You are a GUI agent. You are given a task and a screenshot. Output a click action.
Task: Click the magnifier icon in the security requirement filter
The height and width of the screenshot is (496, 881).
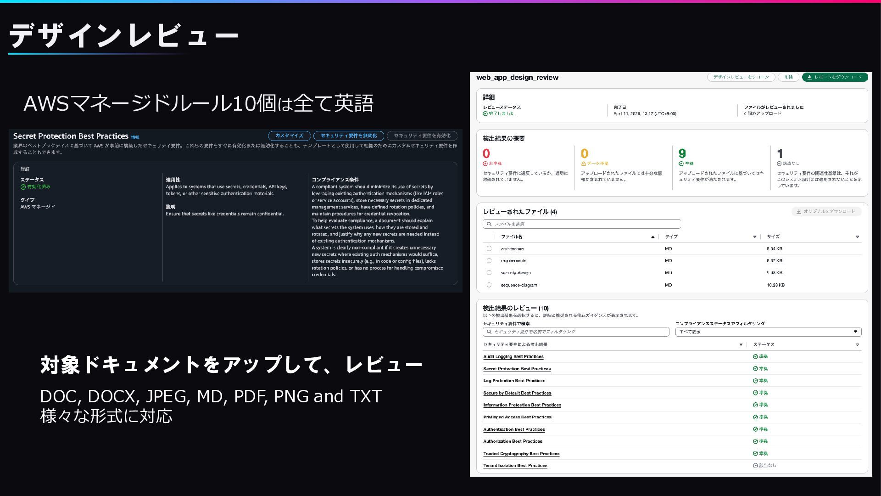489,332
